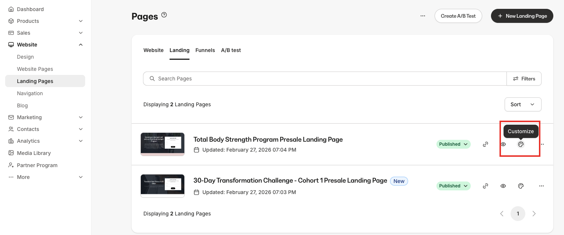Open the Dashboard from the sidebar

(30, 9)
